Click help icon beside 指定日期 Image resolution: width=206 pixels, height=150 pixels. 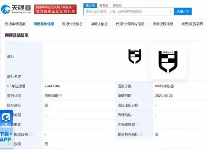31,135
